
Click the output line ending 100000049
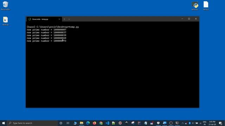[x=46, y=38]
